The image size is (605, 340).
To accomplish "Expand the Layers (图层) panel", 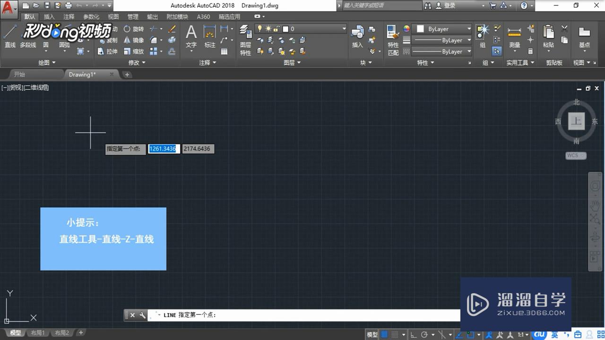I will click(292, 62).
